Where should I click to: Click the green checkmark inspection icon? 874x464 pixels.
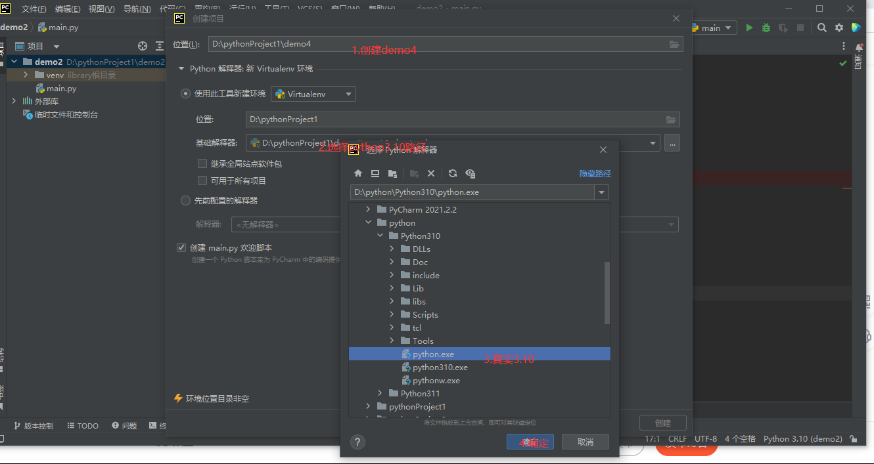coord(843,63)
